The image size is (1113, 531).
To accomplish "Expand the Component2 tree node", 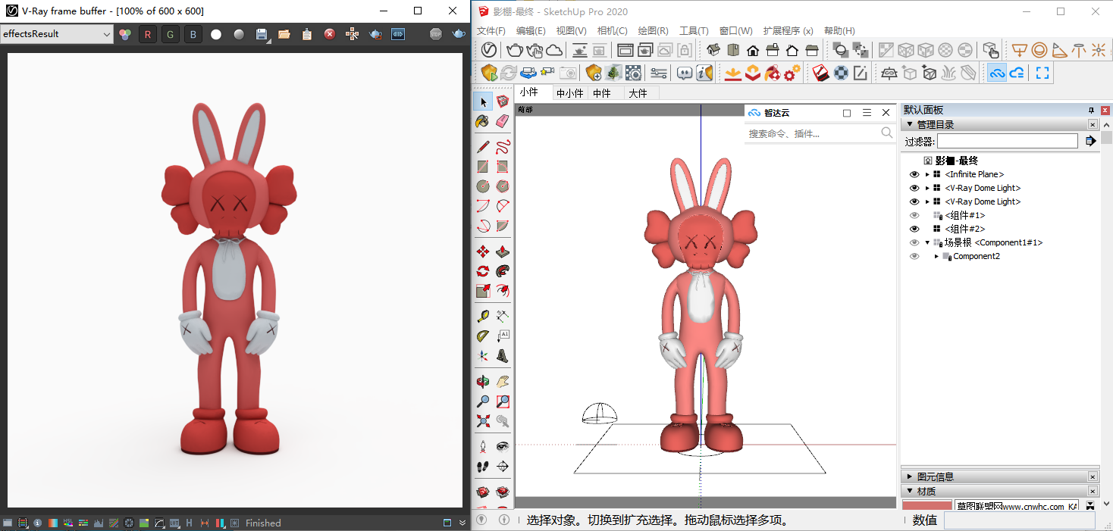I will [936, 256].
